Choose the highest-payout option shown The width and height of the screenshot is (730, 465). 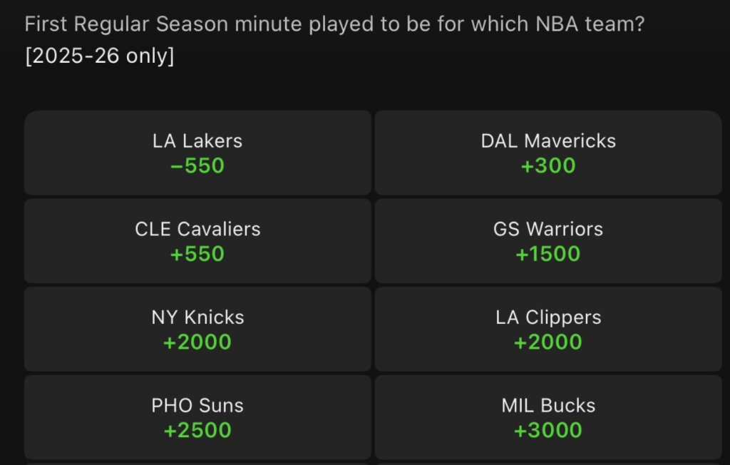tap(548, 418)
